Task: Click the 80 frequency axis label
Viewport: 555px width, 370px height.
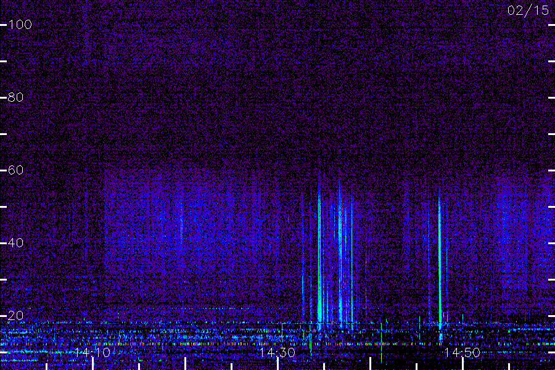Action: [x=15, y=97]
